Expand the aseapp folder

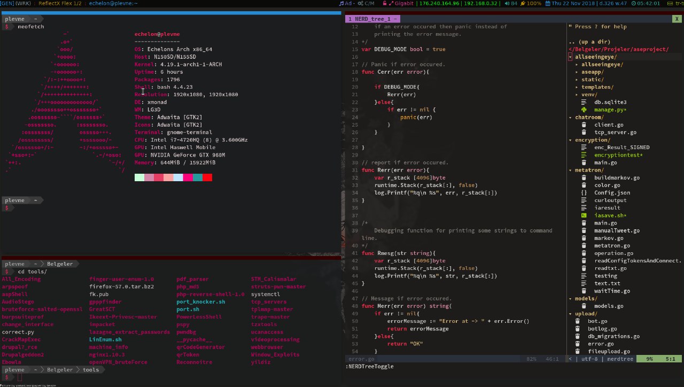pos(577,72)
